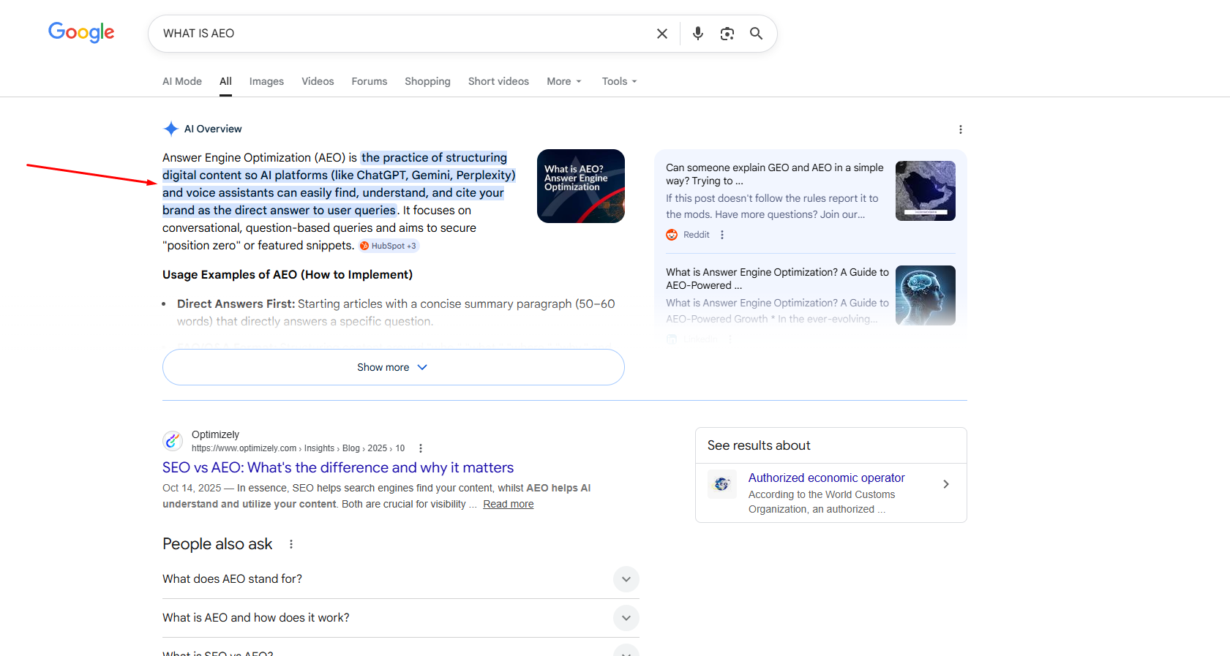Click the Optimizely URL breadcrumb

[298, 448]
